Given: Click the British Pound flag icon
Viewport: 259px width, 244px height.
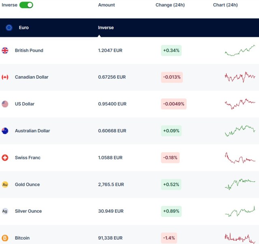Looking at the screenshot, I should coord(5,51).
